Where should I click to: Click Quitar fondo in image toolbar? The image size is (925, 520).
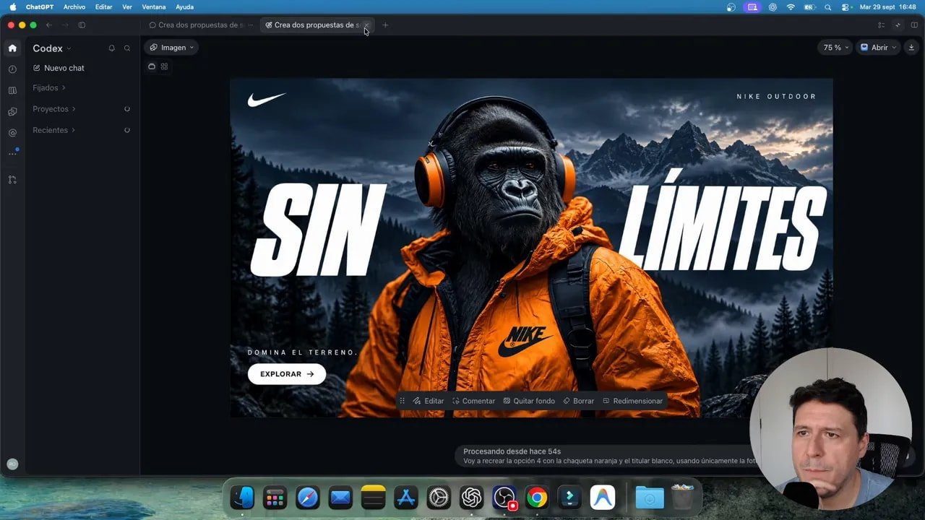point(529,401)
